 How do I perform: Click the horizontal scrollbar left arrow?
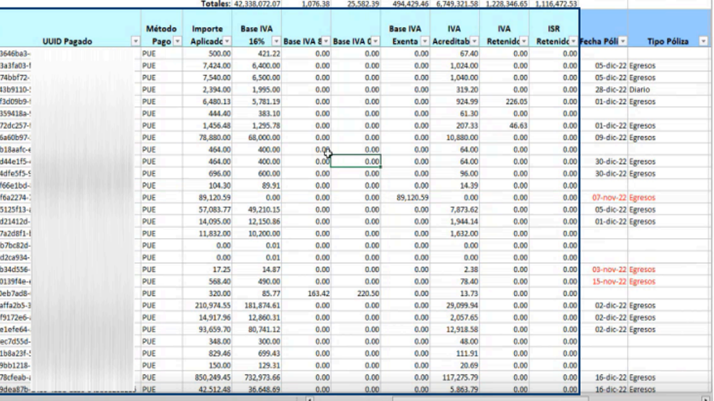coord(311,399)
